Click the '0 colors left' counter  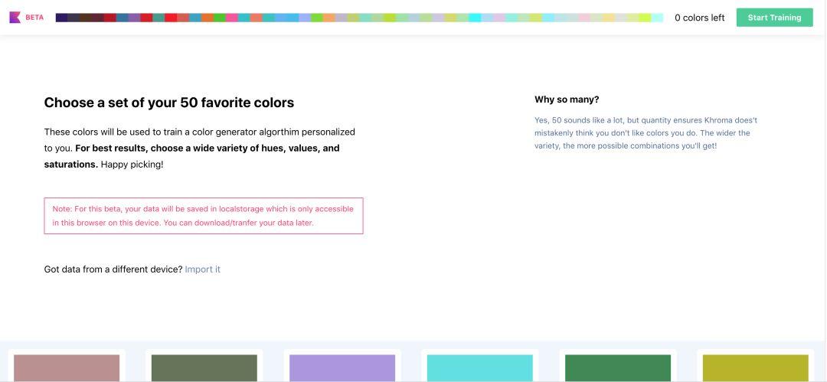click(699, 18)
